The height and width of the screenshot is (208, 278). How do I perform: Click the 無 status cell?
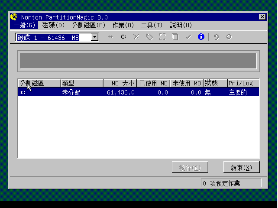click(207, 92)
